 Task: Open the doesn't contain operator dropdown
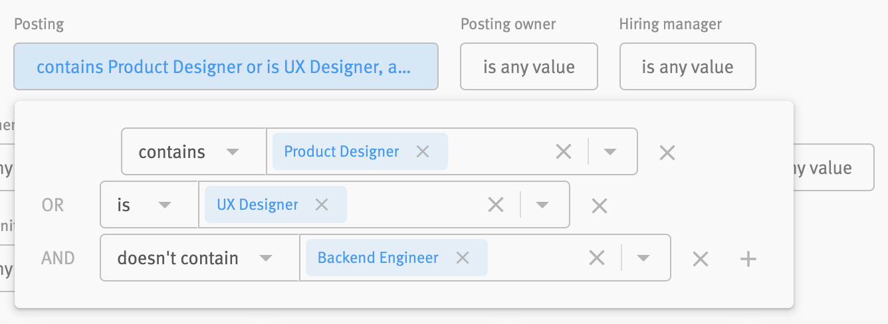point(199,258)
